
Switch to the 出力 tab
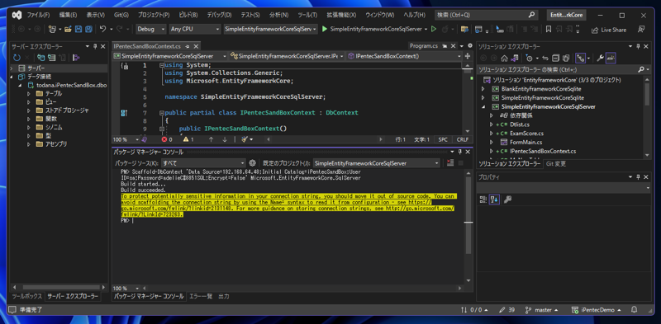(x=224, y=296)
